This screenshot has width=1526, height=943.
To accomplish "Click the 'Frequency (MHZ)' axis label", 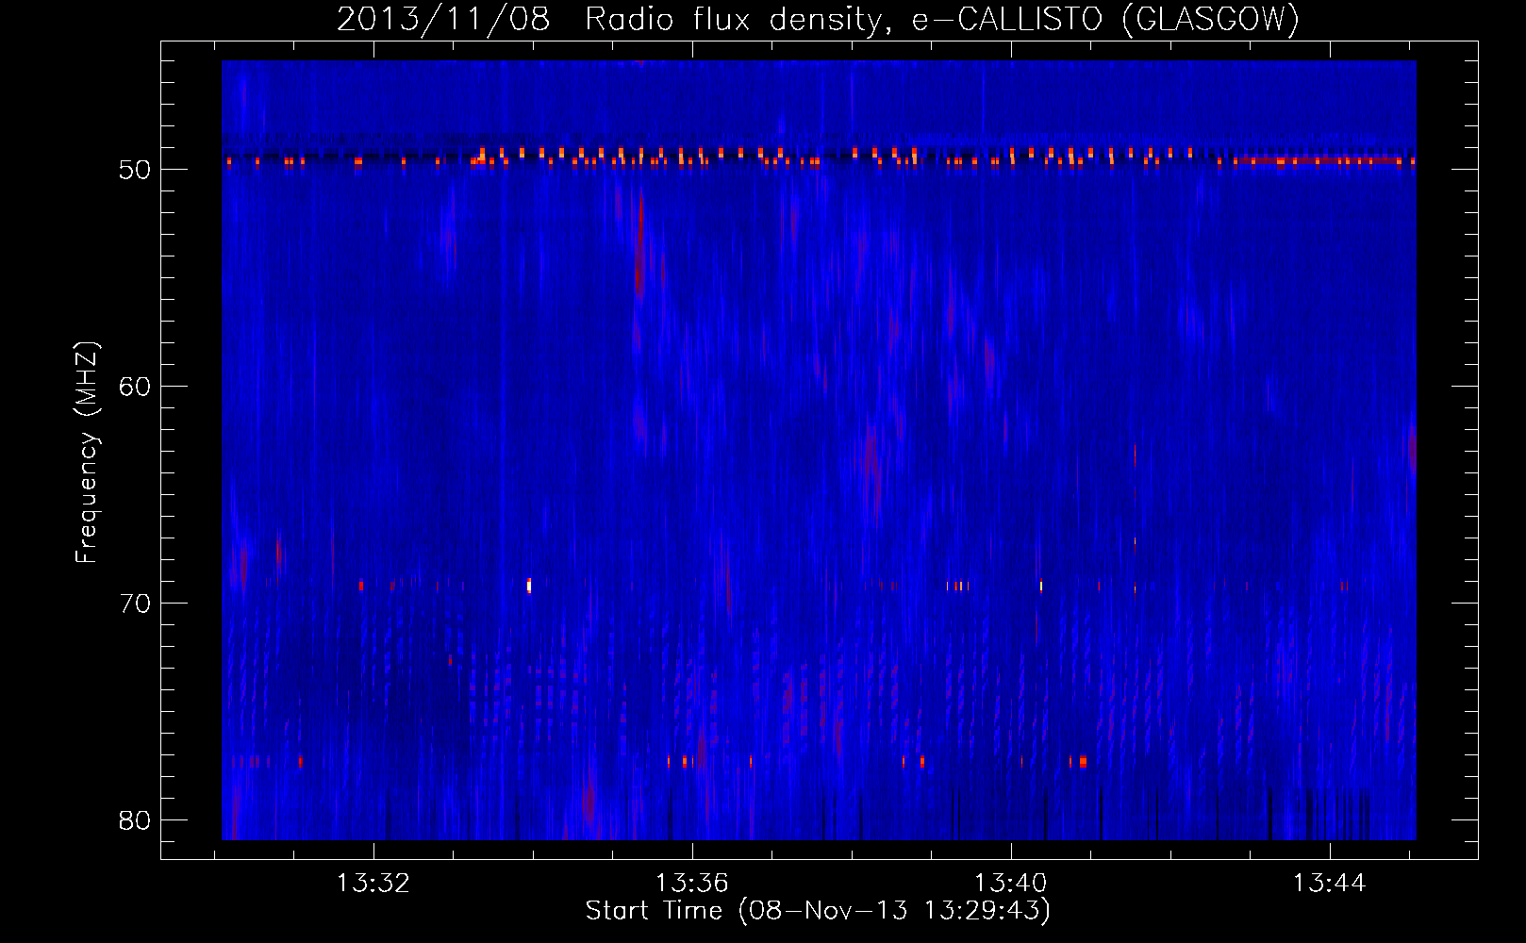I will [x=86, y=453].
